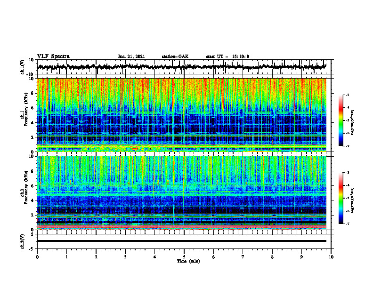Click the ch.1 spectrogram panel
373x288 pixels.
click(x=182, y=115)
